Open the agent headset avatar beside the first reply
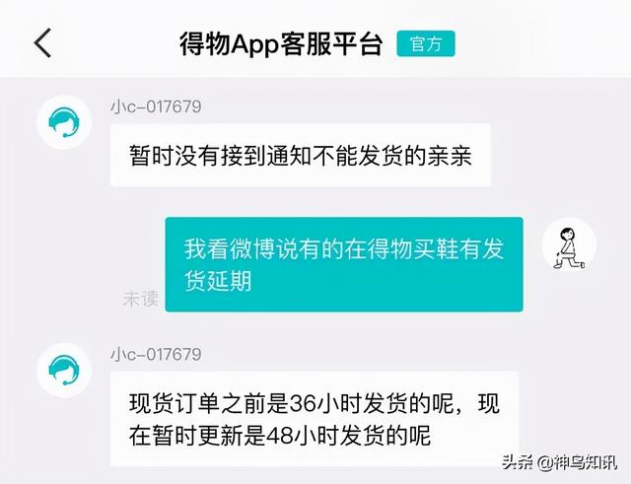The width and height of the screenshot is (631, 484). pos(64,122)
